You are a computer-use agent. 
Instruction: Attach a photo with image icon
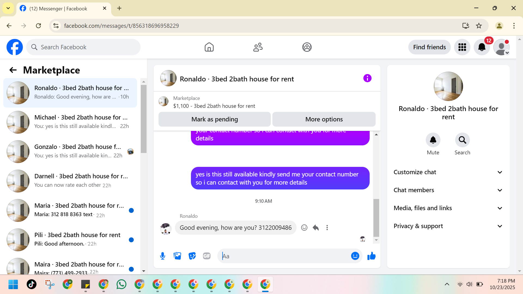tap(177, 256)
